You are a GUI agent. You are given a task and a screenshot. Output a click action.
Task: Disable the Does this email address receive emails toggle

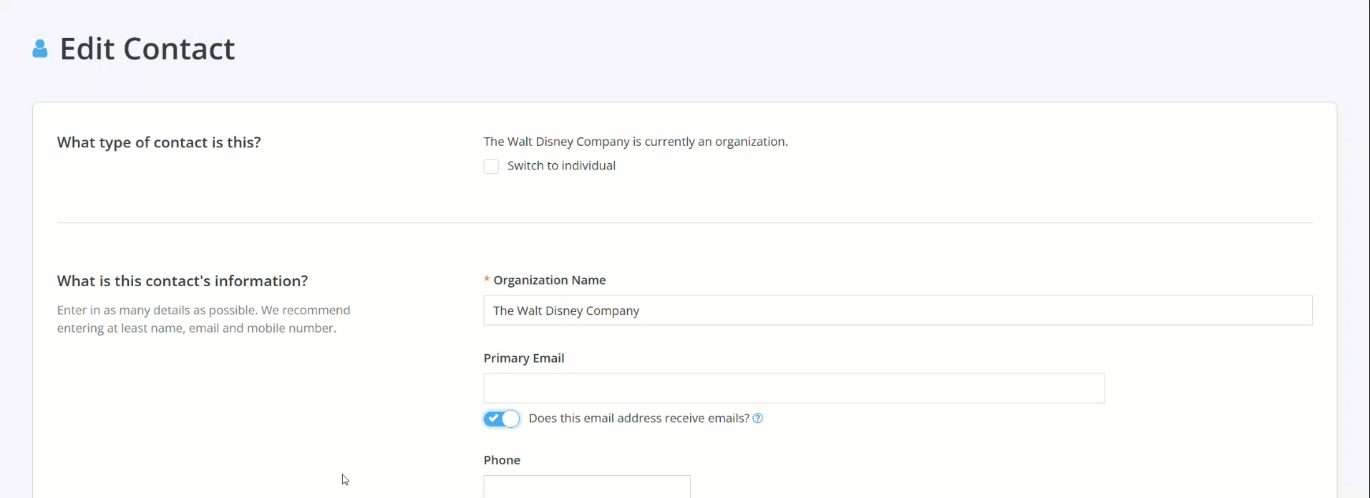click(501, 419)
